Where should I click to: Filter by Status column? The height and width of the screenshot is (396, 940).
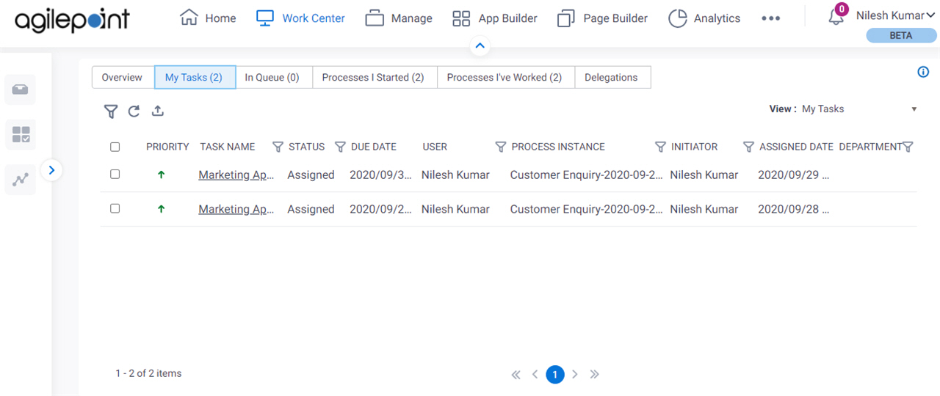click(340, 147)
